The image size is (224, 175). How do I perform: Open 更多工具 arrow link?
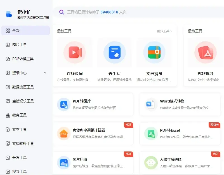click(x=164, y=31)
